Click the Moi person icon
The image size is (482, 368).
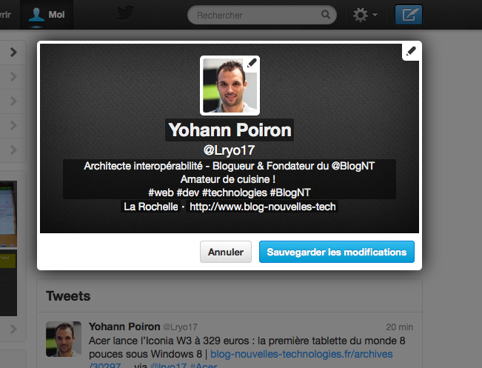(36, 15)
